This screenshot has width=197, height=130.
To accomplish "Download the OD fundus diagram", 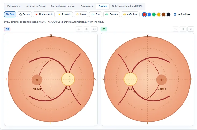I will coord(94,29).
